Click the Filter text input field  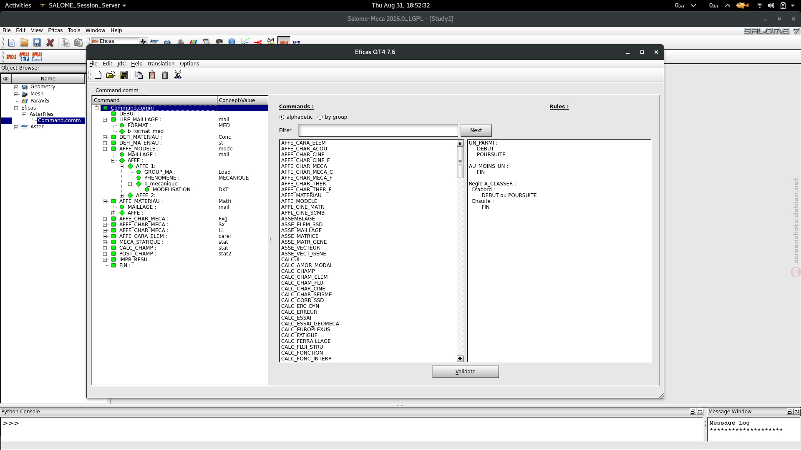pos(378,130)
